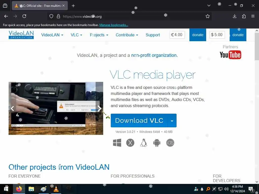
Task: Click the site security padlock icon
Action: [x=58, y=16]
